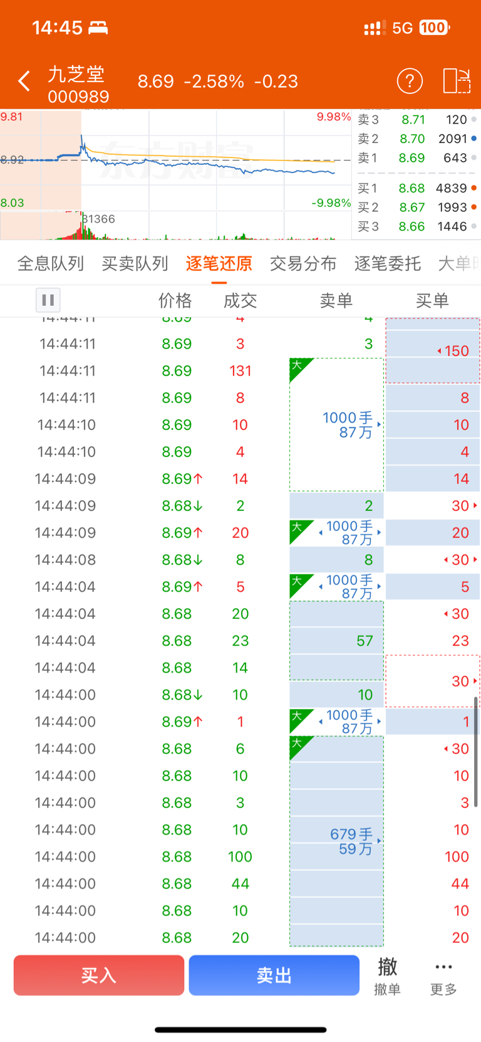Tap the 5G network status indicator
The height and width of the screenshot is (1042, 481).
tap(402, 28)
